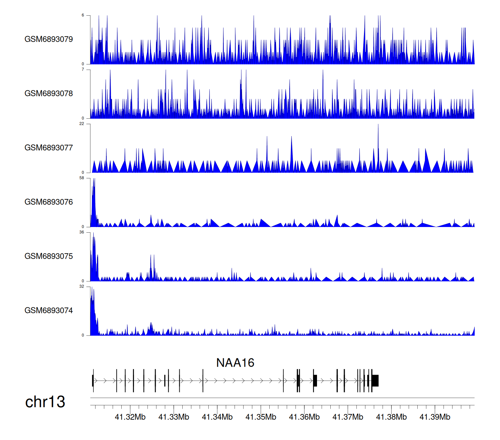Select the GSM6893076 track label
The width and height of the screenshot is (500, 440).
[49, 202]
